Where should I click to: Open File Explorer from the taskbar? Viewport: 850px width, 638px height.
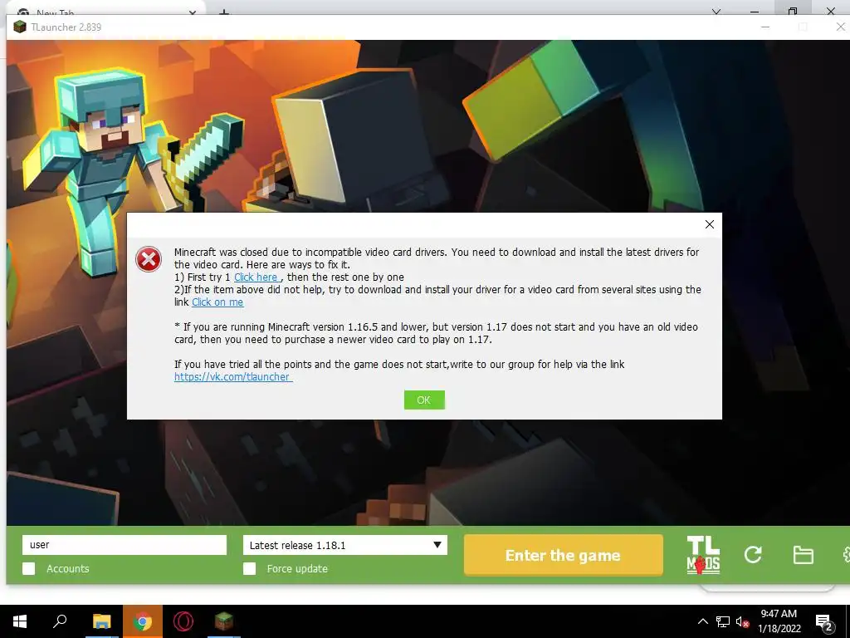[x=101, y=621]
